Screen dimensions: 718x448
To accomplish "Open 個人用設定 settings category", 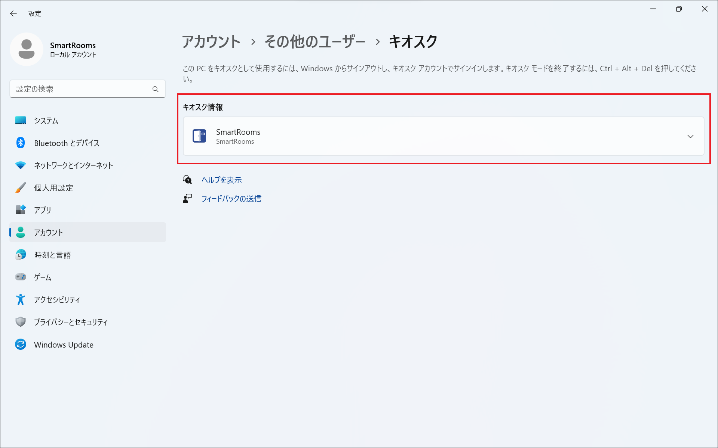I will tap(53, 188).
